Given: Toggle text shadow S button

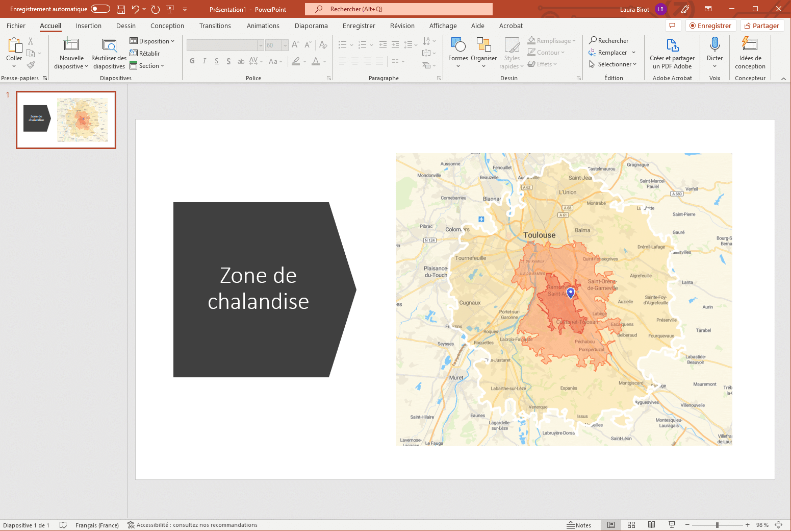Looking at the screenshot, I should point(228,61).
